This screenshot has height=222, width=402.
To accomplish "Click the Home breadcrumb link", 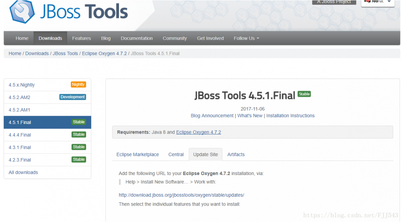I will point(15,53).
